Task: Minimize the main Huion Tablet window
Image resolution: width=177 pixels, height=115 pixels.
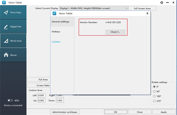Action: tap(168, 2)
